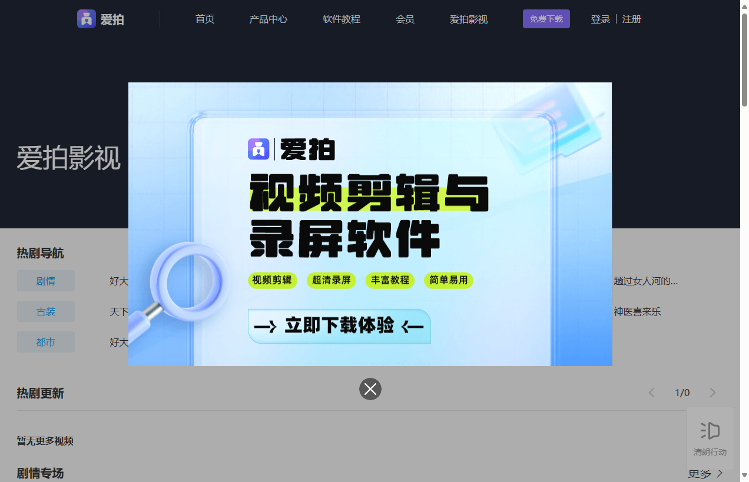The height and width of the screenshot is (482, 749).
Task: Switch to the 爱拍影视 navigation tab
Action: pyautogui.click(x=468, y=18)
